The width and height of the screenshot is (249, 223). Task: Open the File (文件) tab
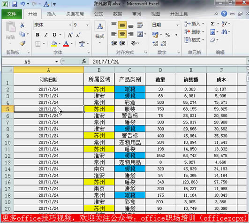[x=12, y=14]
